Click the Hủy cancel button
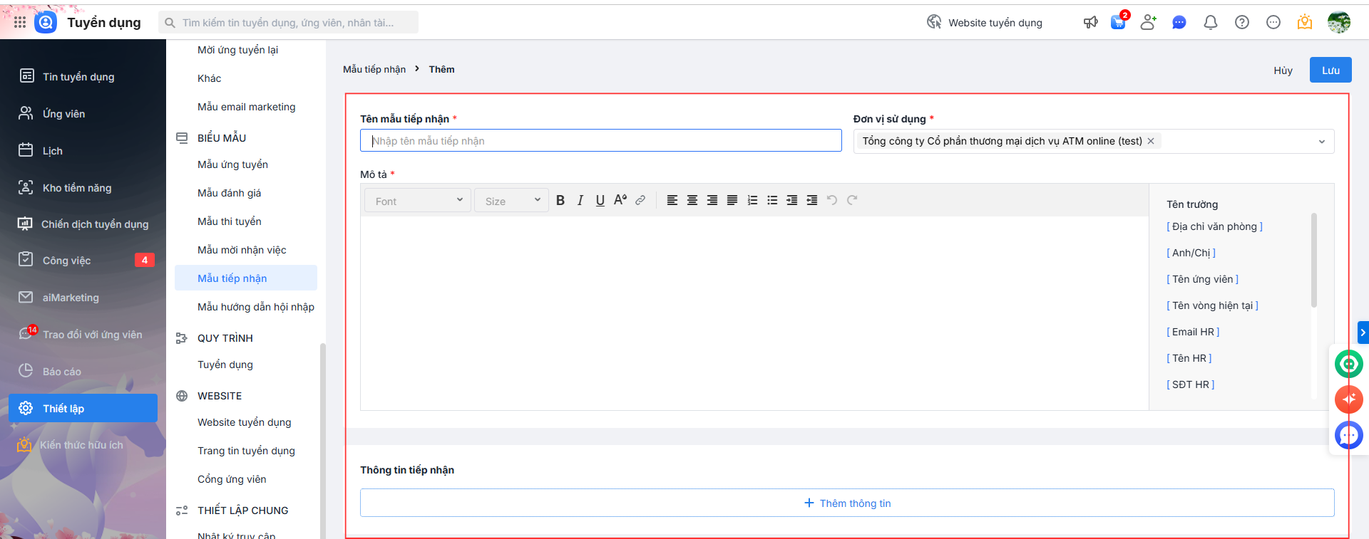Image resolution: width=1369 pixels, height=539 pixels. click(x=1283, y=70)
